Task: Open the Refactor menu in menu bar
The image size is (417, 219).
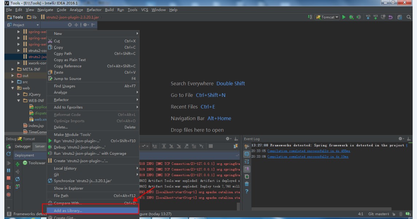Action: coord(94,10)
